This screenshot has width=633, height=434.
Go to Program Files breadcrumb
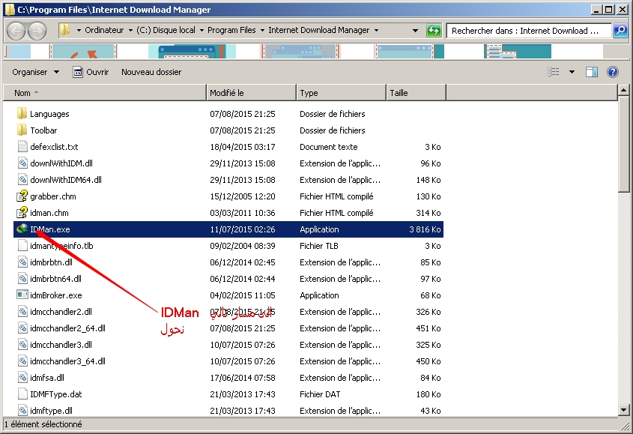(x=231, y=30)
